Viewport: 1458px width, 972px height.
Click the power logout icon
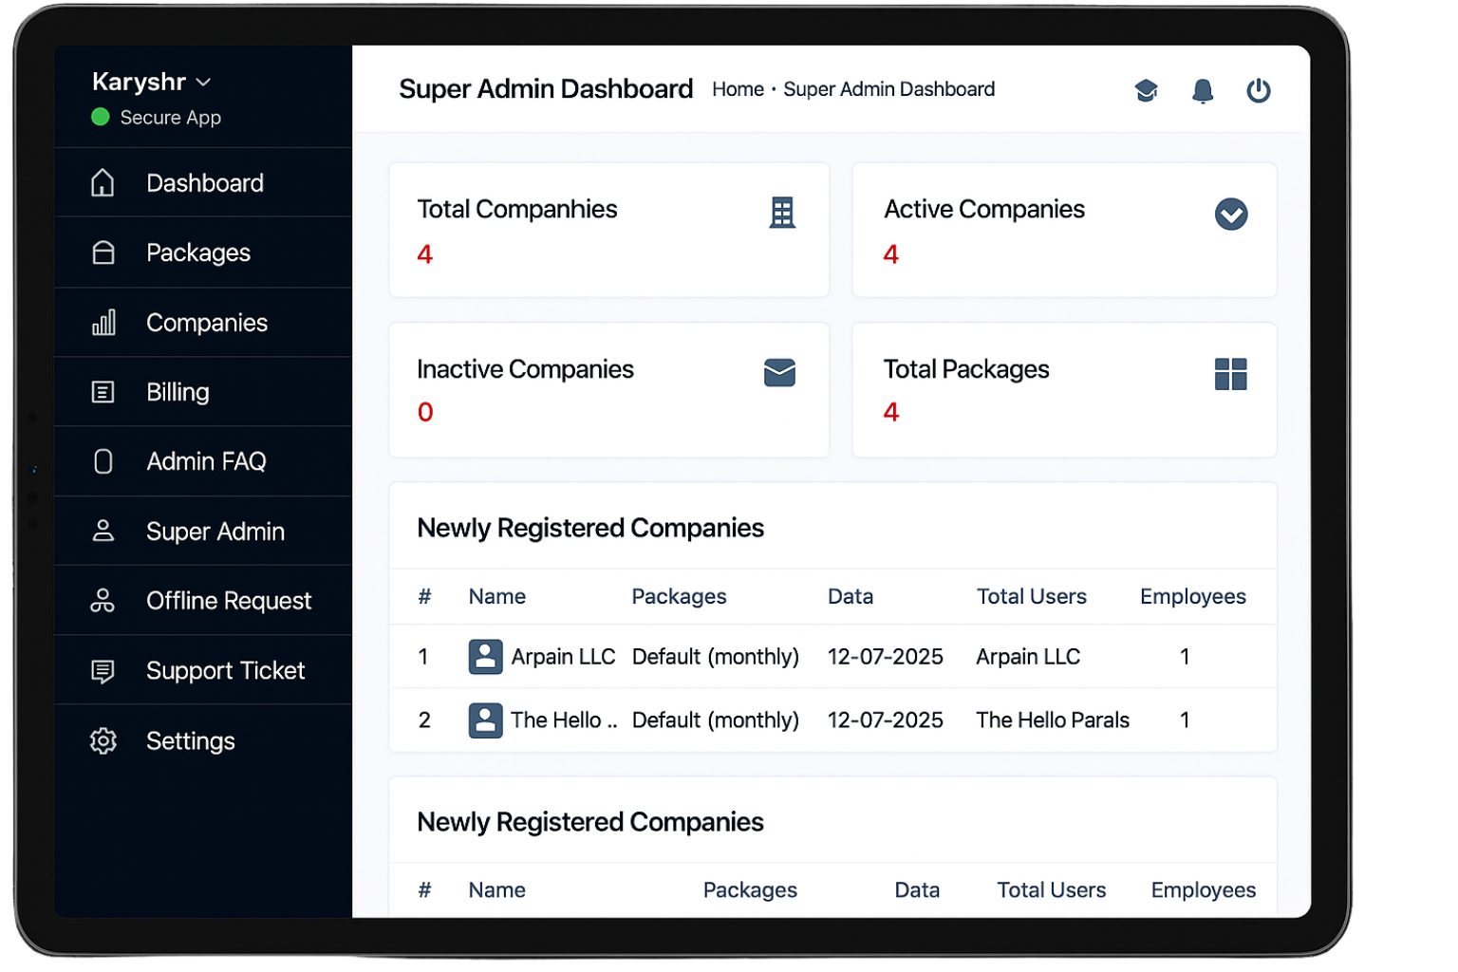click(1258, 90)
